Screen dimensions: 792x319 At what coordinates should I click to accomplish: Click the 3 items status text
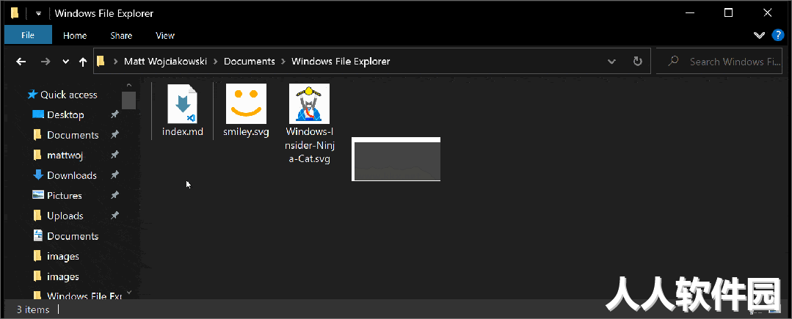coord(33,310)
